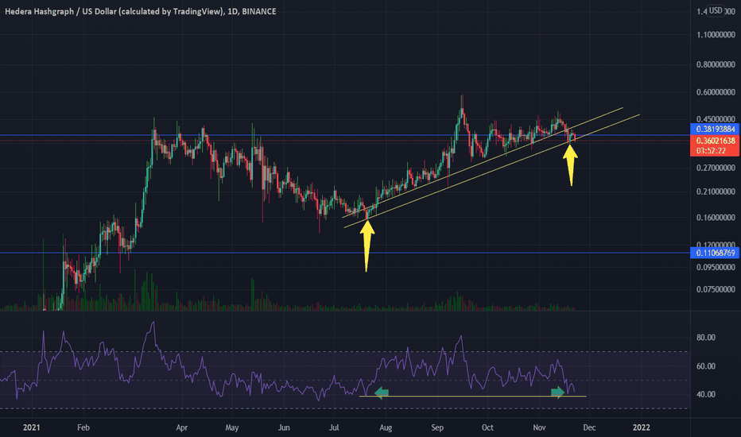Select the left-pointing green arrow in the RSI pane
The width and height of the screenshot is (741, 437).
(x=382, y=393)
